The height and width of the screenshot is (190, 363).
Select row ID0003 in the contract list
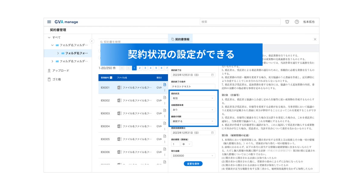[x=133, y=113]
